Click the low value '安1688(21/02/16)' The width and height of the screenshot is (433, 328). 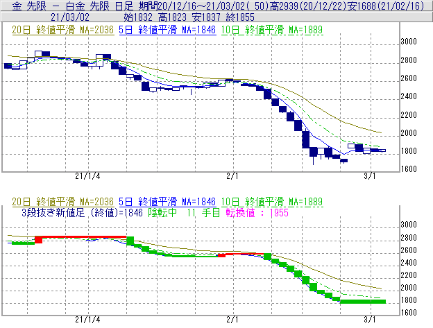386,6
